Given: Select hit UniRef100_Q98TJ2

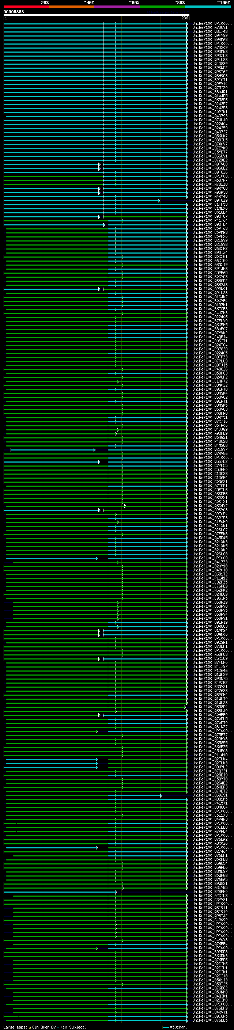Looking at the screenshot, I should 210,916.
